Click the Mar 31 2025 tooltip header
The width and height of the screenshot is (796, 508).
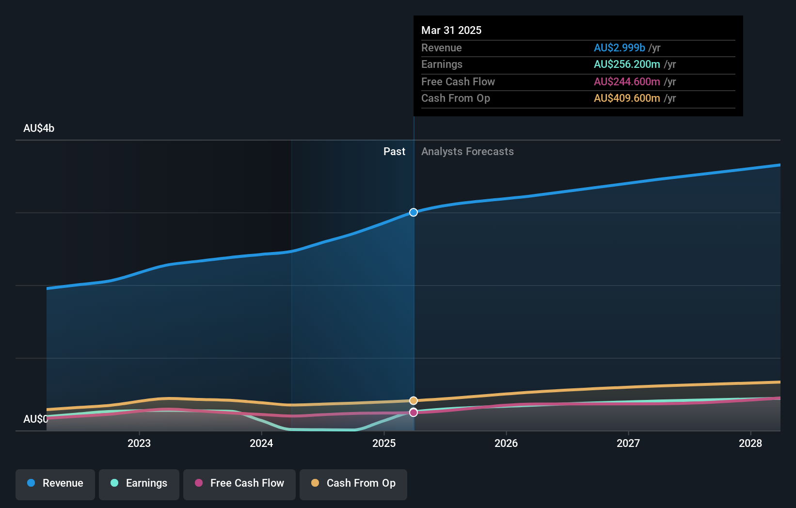pos(451,30)
